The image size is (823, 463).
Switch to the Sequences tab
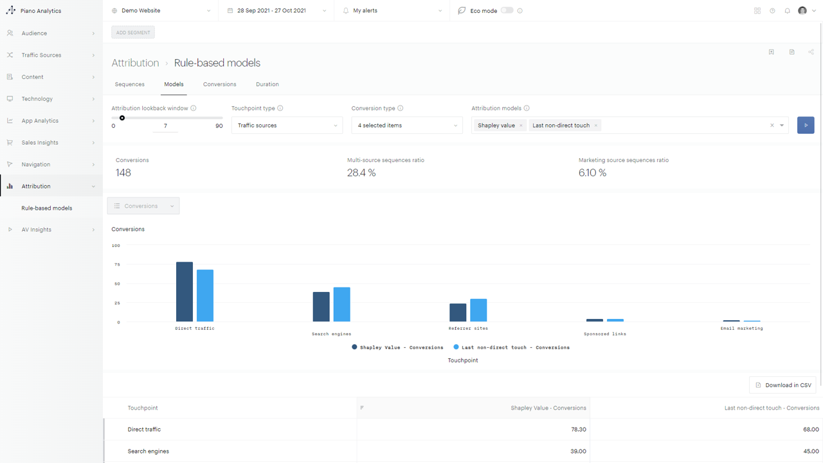(x=129, y=84)
